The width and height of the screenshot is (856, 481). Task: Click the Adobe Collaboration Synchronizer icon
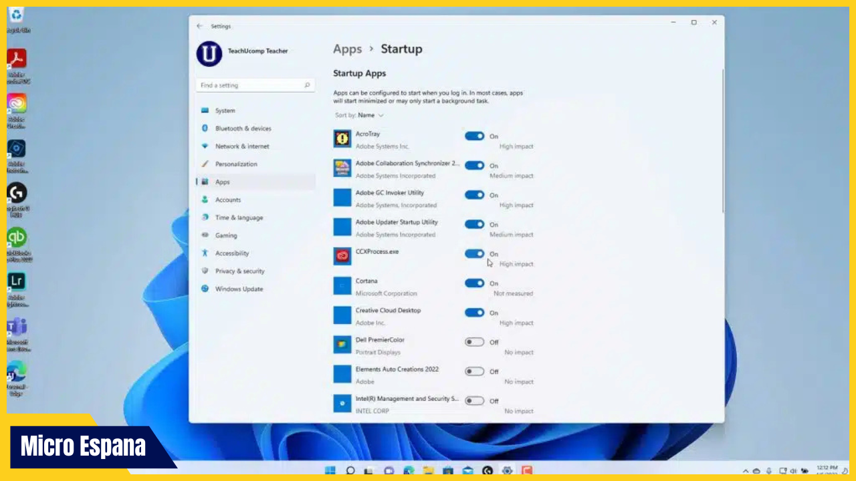(x=342, y=168)
